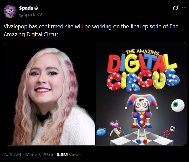Click the jester character on the checkered floor
The image size is (189, 162).
pos(141,118)
